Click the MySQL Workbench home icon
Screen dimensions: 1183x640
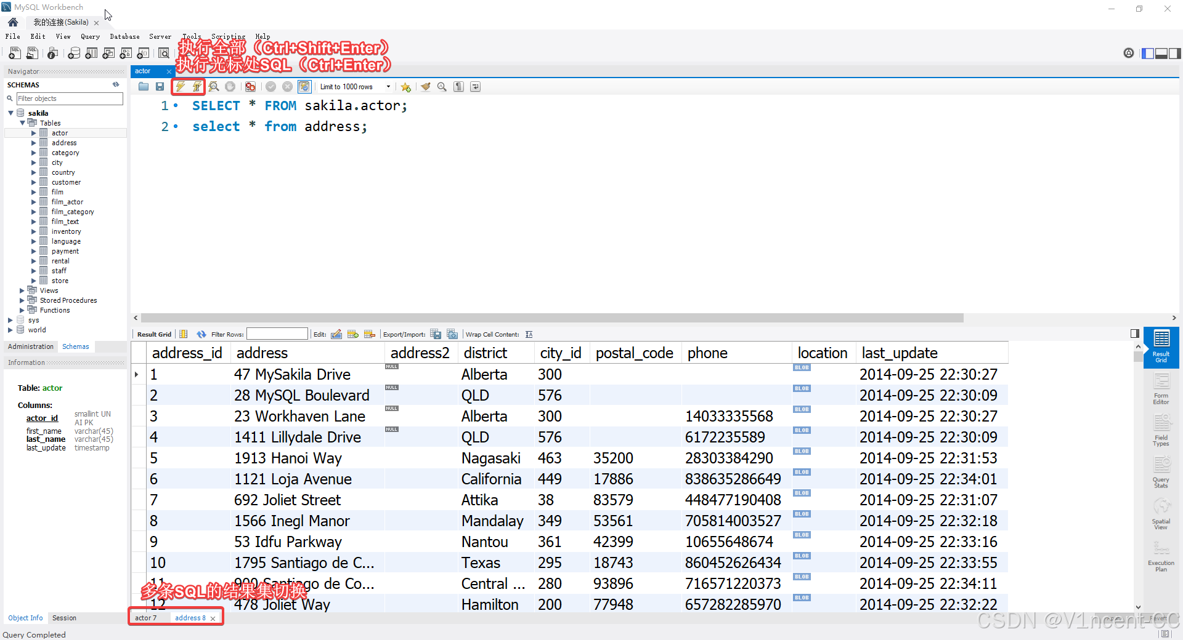click(x=13, y=22)
